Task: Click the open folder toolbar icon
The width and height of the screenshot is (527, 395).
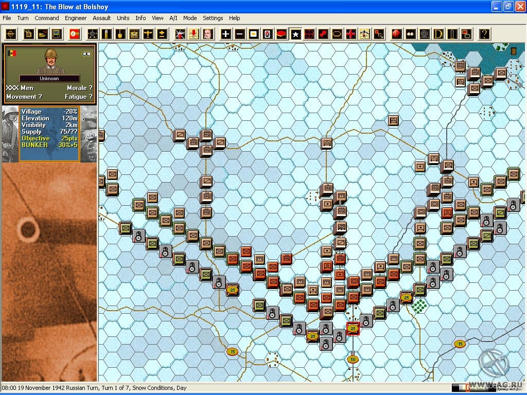Action: click(43, 34)
